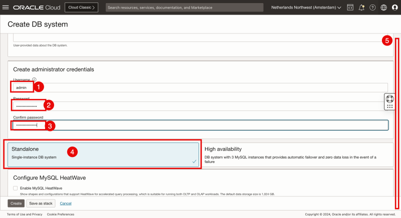Click the grid dots under the lifebuoy
Screen dimensions: 401x218
(x=390, y=106)
